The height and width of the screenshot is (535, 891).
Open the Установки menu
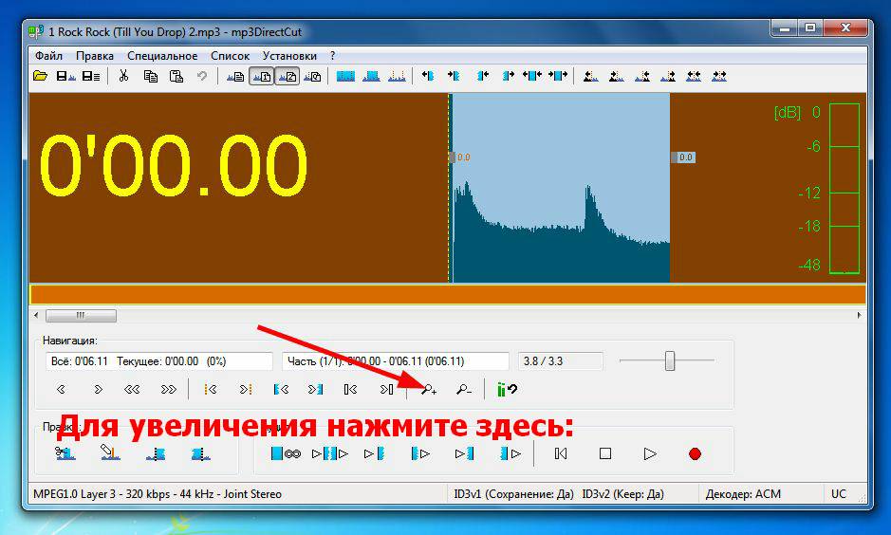point(289,56)
